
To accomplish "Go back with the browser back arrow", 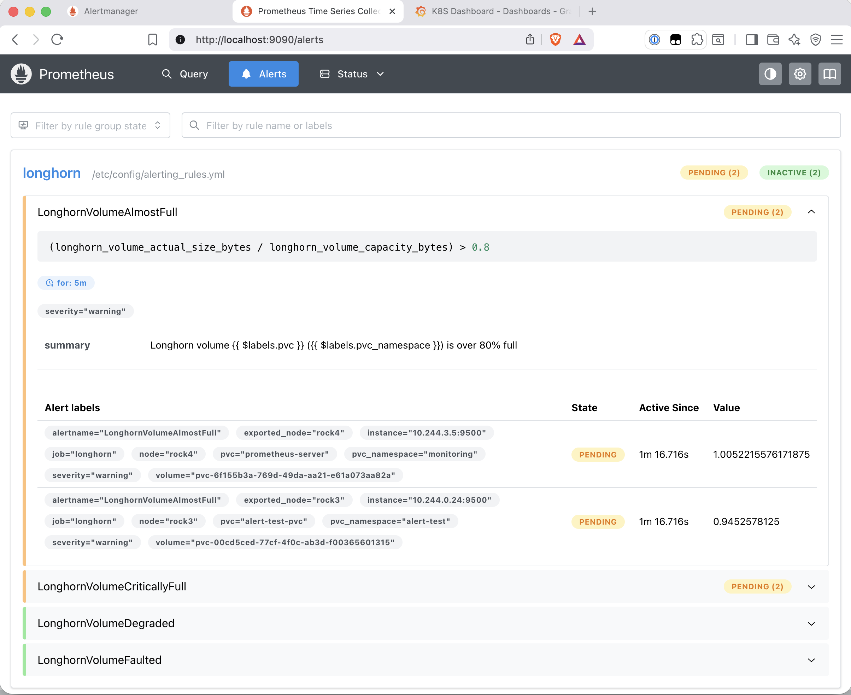I will [x=15, y=40].
